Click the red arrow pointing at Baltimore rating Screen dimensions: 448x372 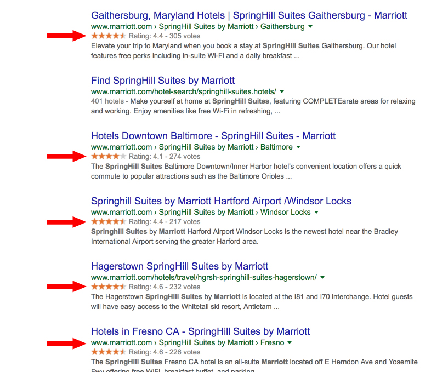66,157
